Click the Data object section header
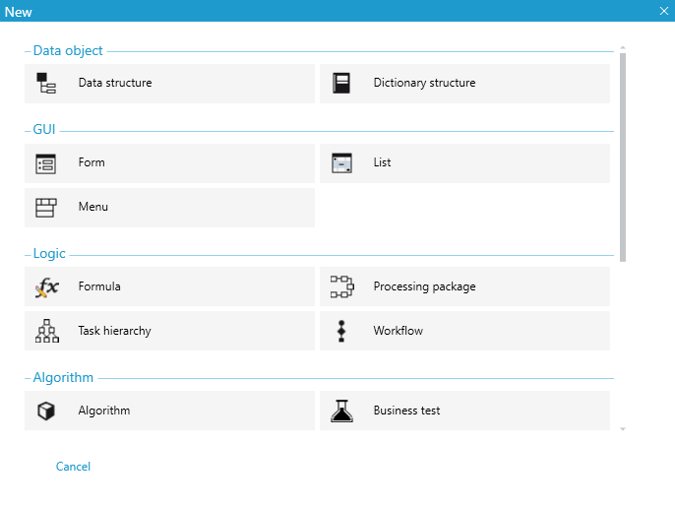675x506 pixels. pos(68,51)
